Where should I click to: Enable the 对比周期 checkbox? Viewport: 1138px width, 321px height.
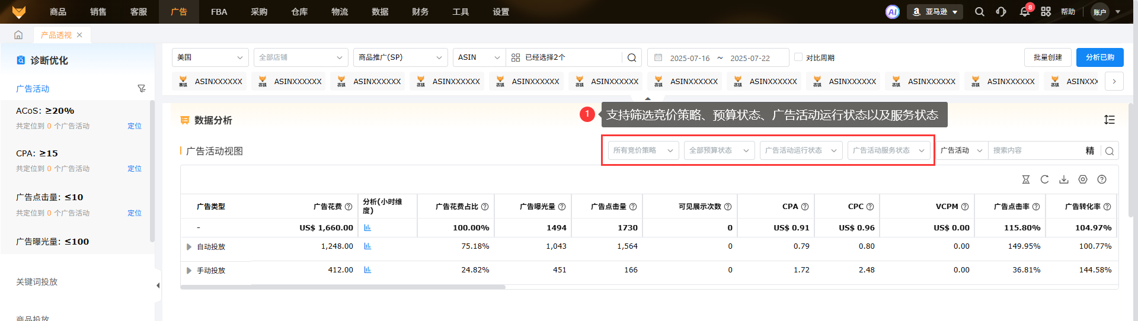798,57
